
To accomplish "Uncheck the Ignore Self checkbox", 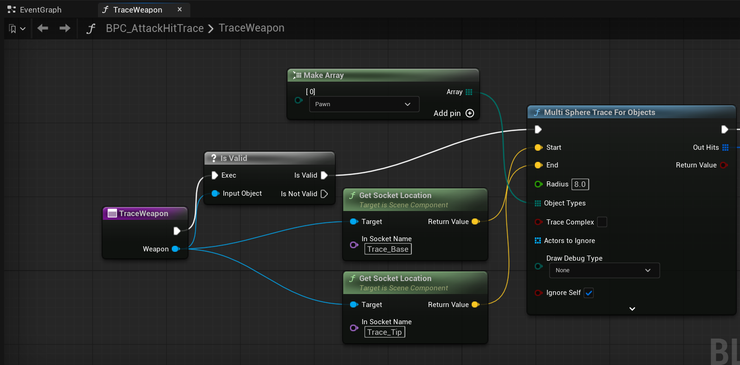I will click(x=589, y=293).
